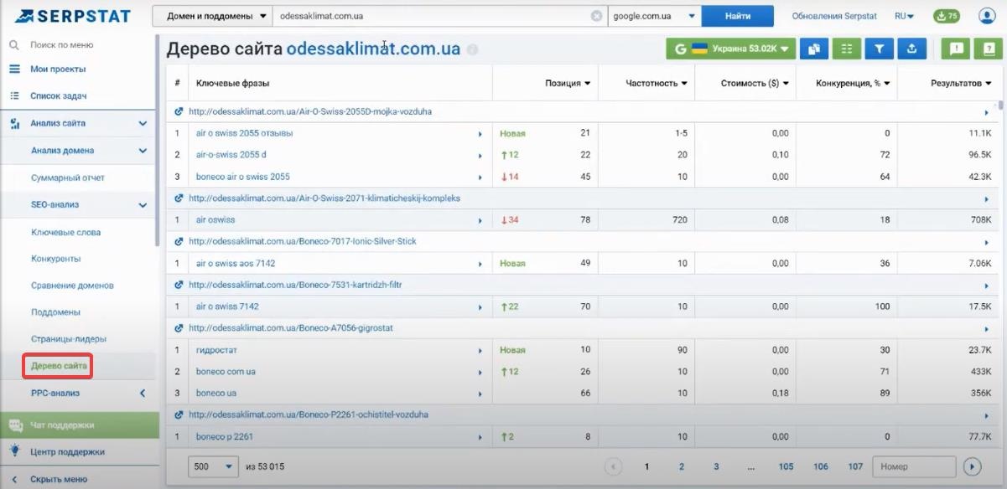Click the chat support bubble icon
The image size is (1007, 489).
point(15,425)
